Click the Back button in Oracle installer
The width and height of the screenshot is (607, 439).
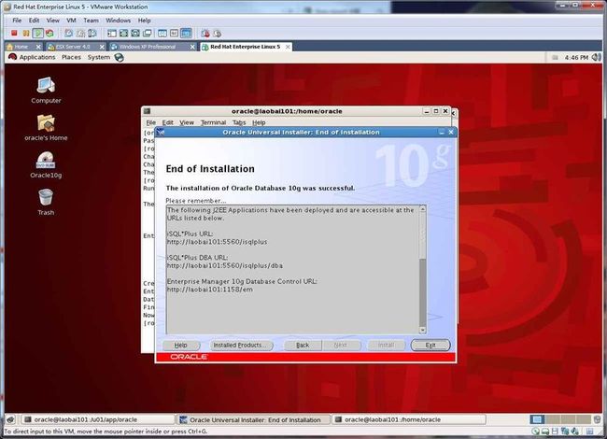click(303, 345)
